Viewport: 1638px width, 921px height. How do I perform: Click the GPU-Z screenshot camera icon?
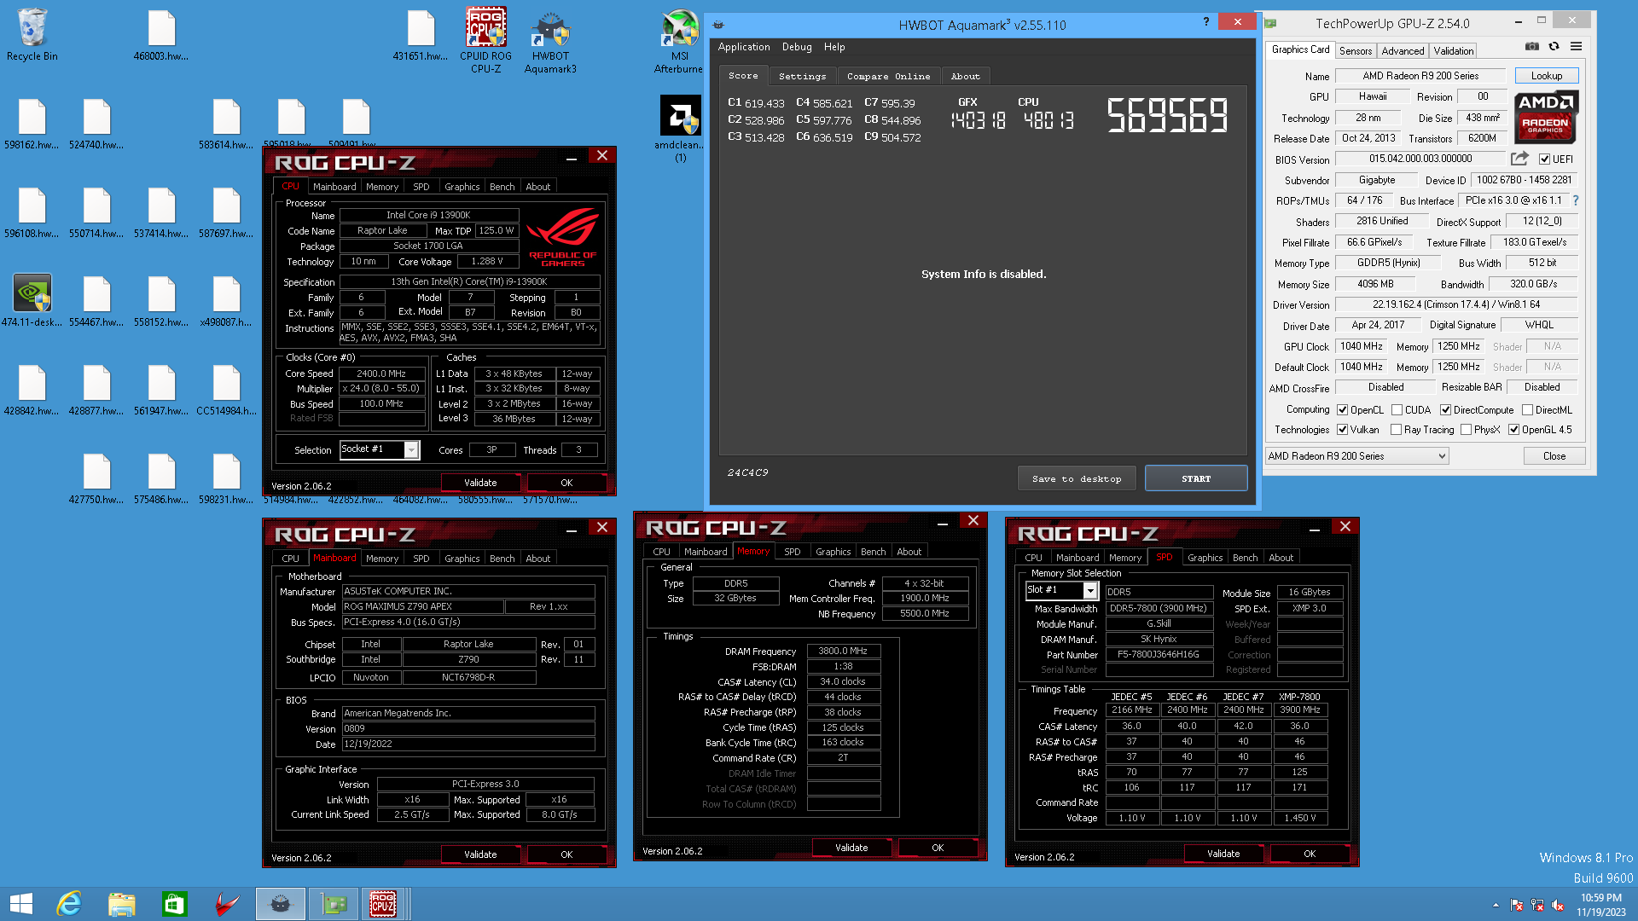[x=1532, y=47]
